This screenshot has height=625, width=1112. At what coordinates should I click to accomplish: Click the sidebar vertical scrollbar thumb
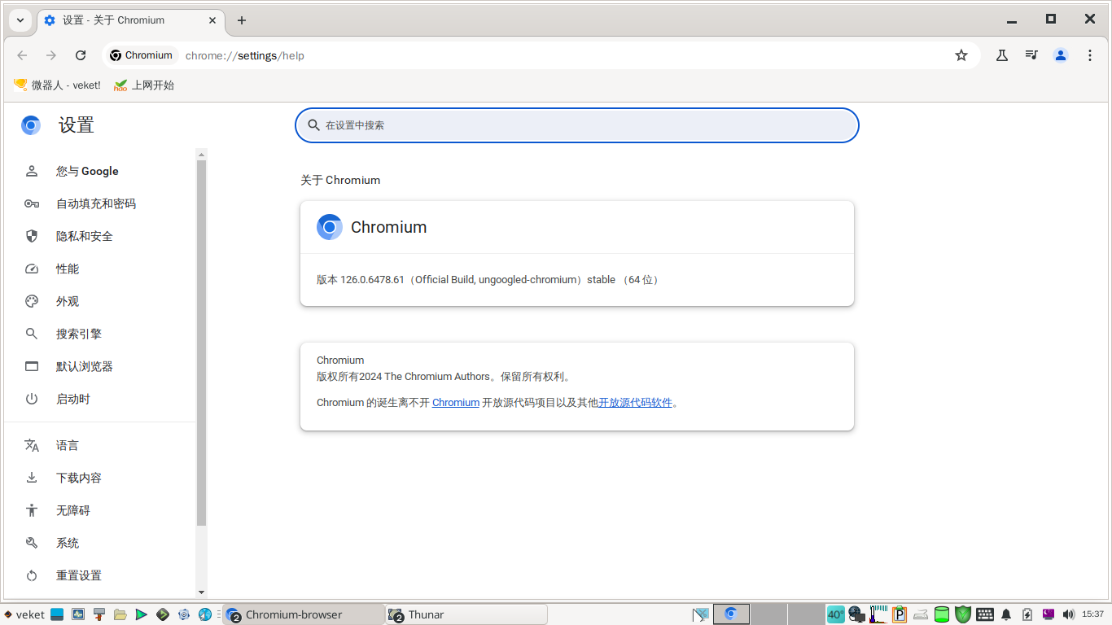pos(202,343)
